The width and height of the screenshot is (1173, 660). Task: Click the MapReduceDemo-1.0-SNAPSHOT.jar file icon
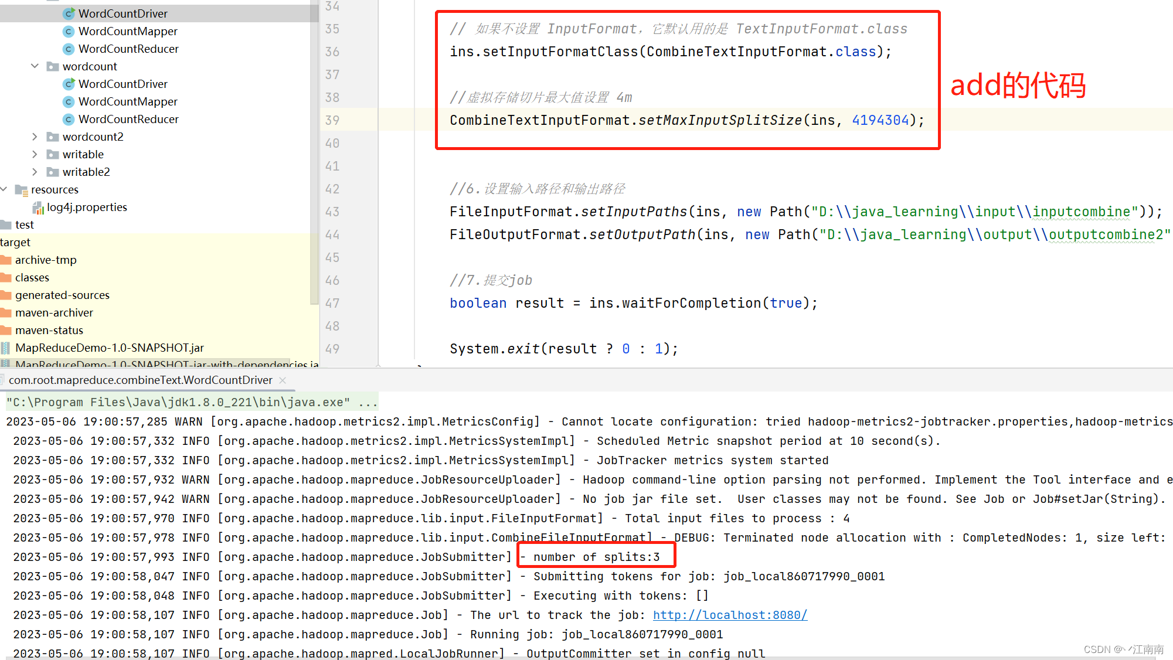tap(5, 348)
